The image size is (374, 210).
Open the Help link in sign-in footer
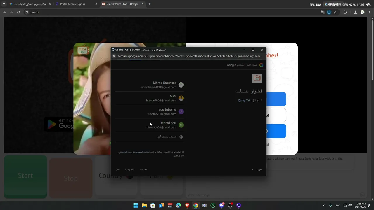(143, 169)
